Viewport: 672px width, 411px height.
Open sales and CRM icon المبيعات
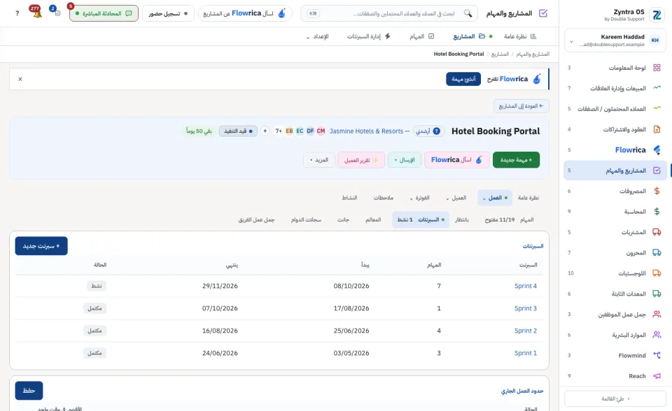click(657, 88)
